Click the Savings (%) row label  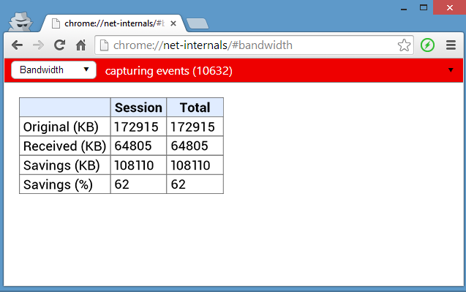click(58, 184)
